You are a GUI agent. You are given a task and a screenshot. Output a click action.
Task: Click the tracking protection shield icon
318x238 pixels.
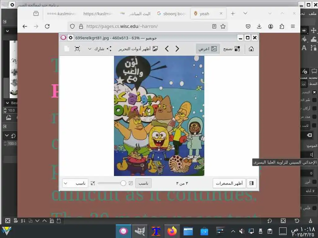click(72, 26)
